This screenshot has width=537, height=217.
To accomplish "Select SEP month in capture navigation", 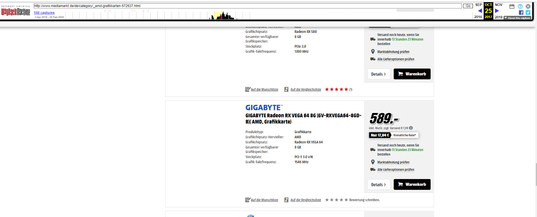I will [479, 5].
